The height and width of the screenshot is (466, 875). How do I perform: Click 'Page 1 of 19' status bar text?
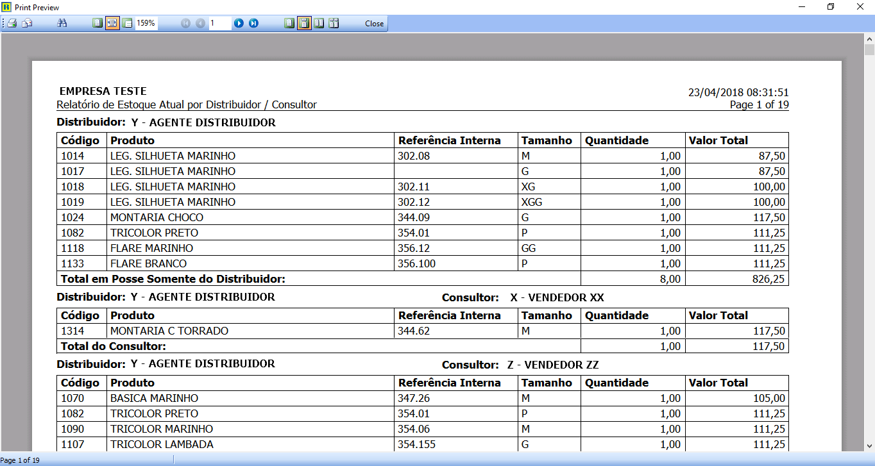pos(20,460)
